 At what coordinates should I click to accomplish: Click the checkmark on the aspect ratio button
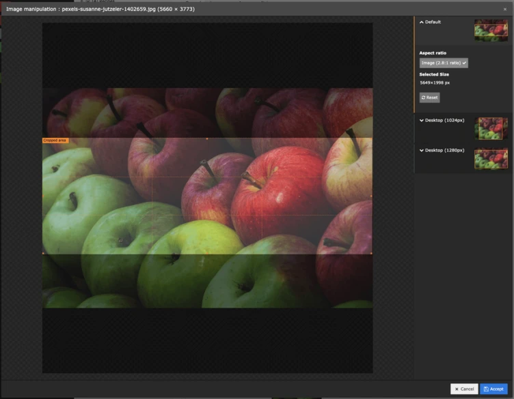(x=464, y=63)
